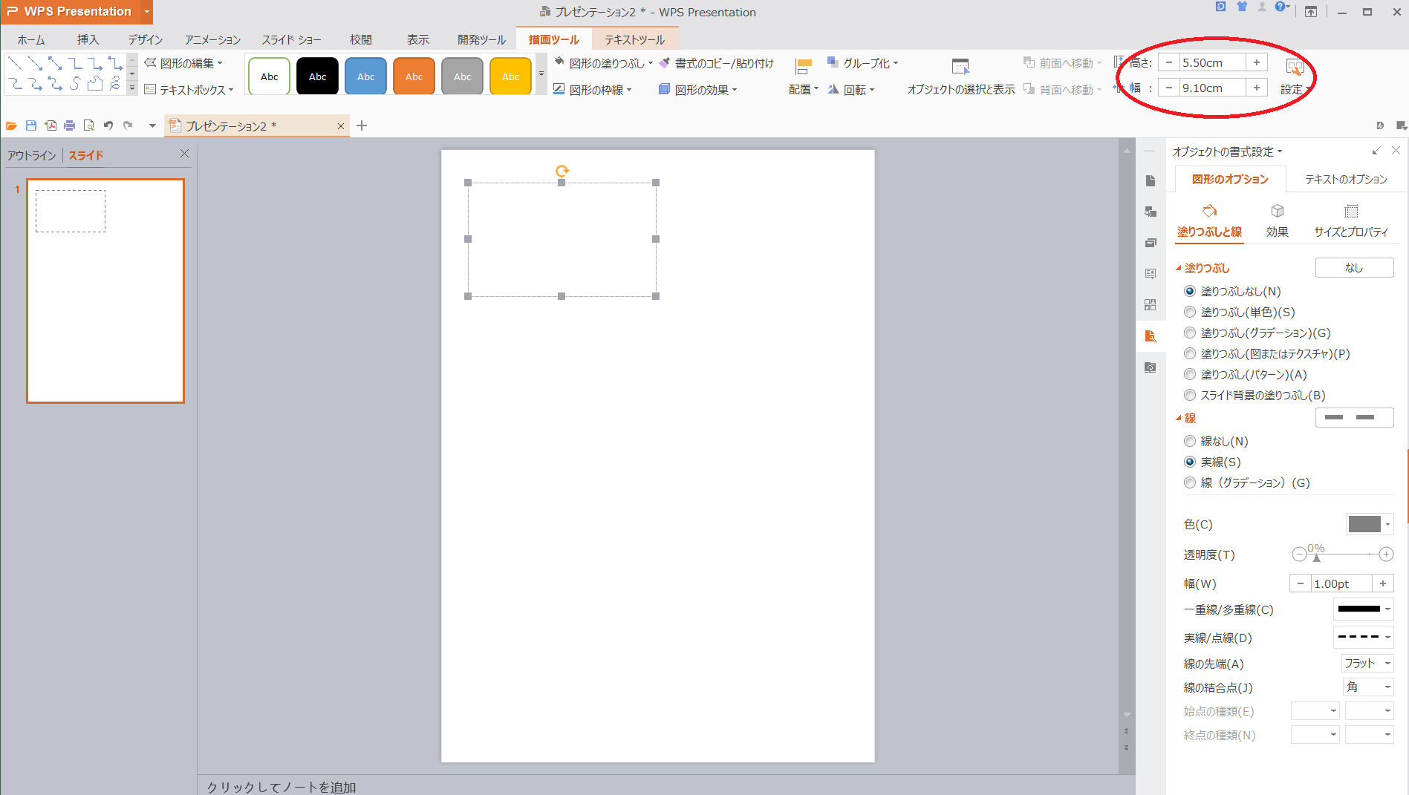Select サイズとプロパティ icon
The height and width of the screenshot is (795, 1409).
pos(1351,212)
